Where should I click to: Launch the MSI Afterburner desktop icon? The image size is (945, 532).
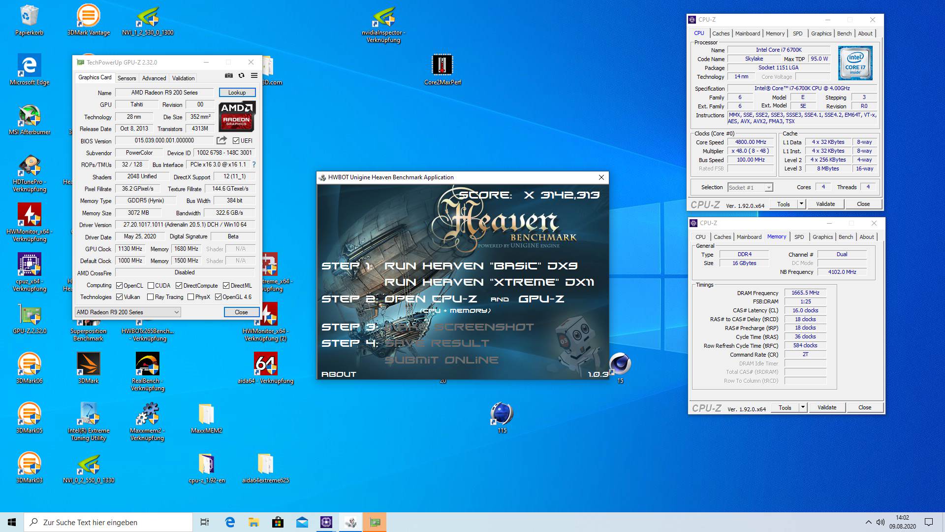click(x=30, y=119)
